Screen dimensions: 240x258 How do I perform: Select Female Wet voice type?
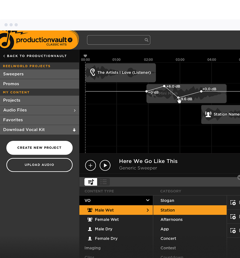click(107, 220)
